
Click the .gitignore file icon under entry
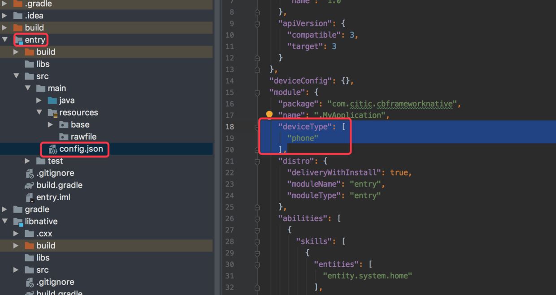[30, 173]
